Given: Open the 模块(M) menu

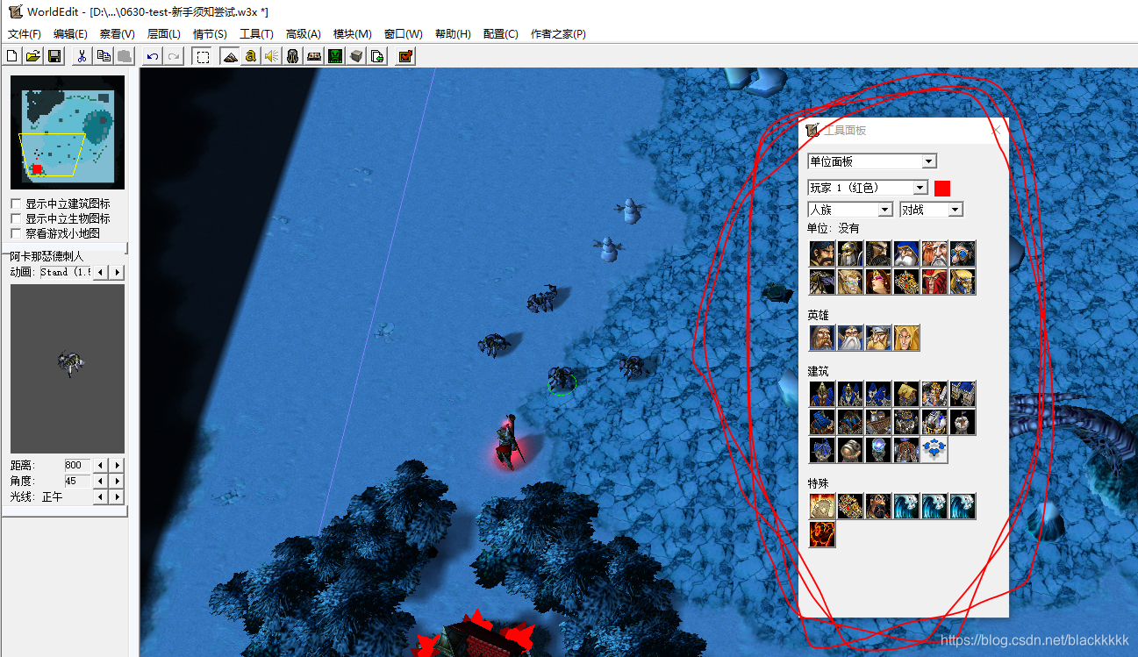Looking at the screenshot, I should coord(353,34).
